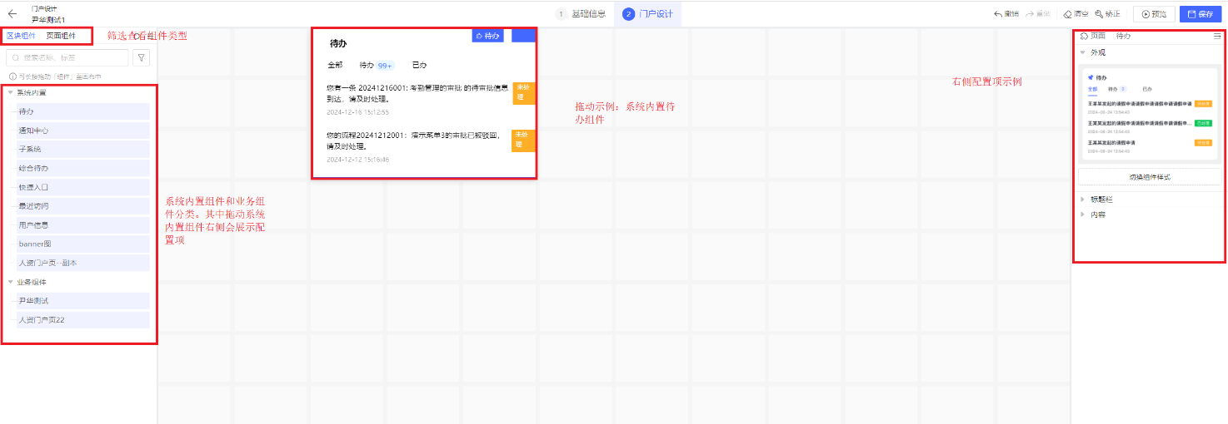1228x424 pixels.
Task: Redo with the 重做 button
Action: point(1038,14)
